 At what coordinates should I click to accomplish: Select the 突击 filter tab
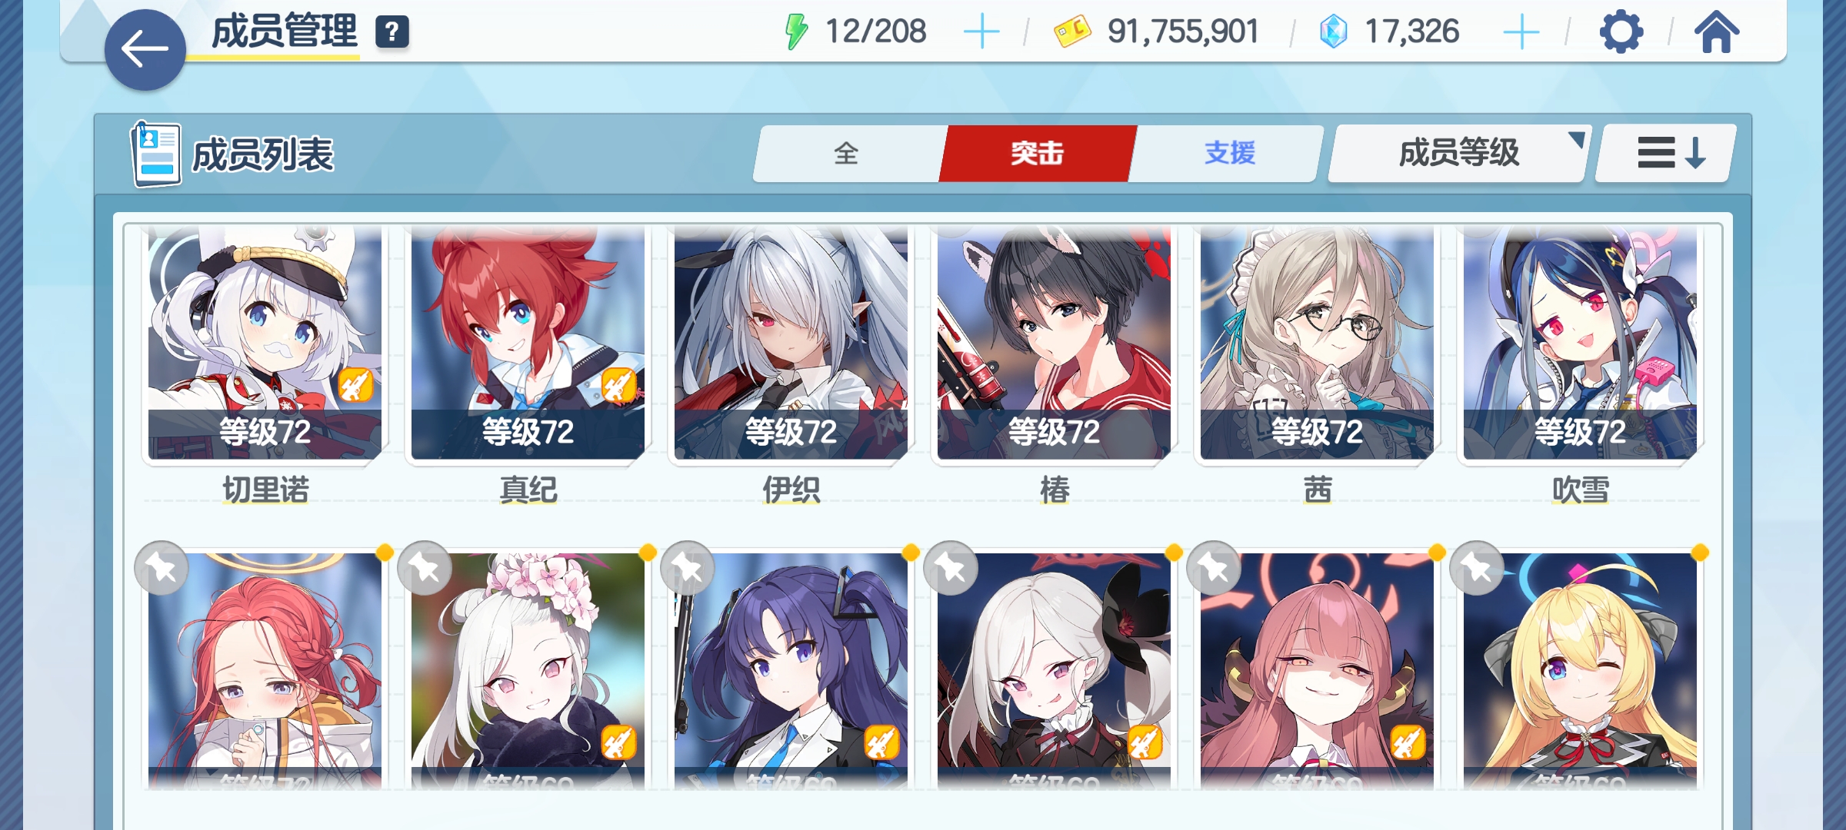(x=1038, y=153)
